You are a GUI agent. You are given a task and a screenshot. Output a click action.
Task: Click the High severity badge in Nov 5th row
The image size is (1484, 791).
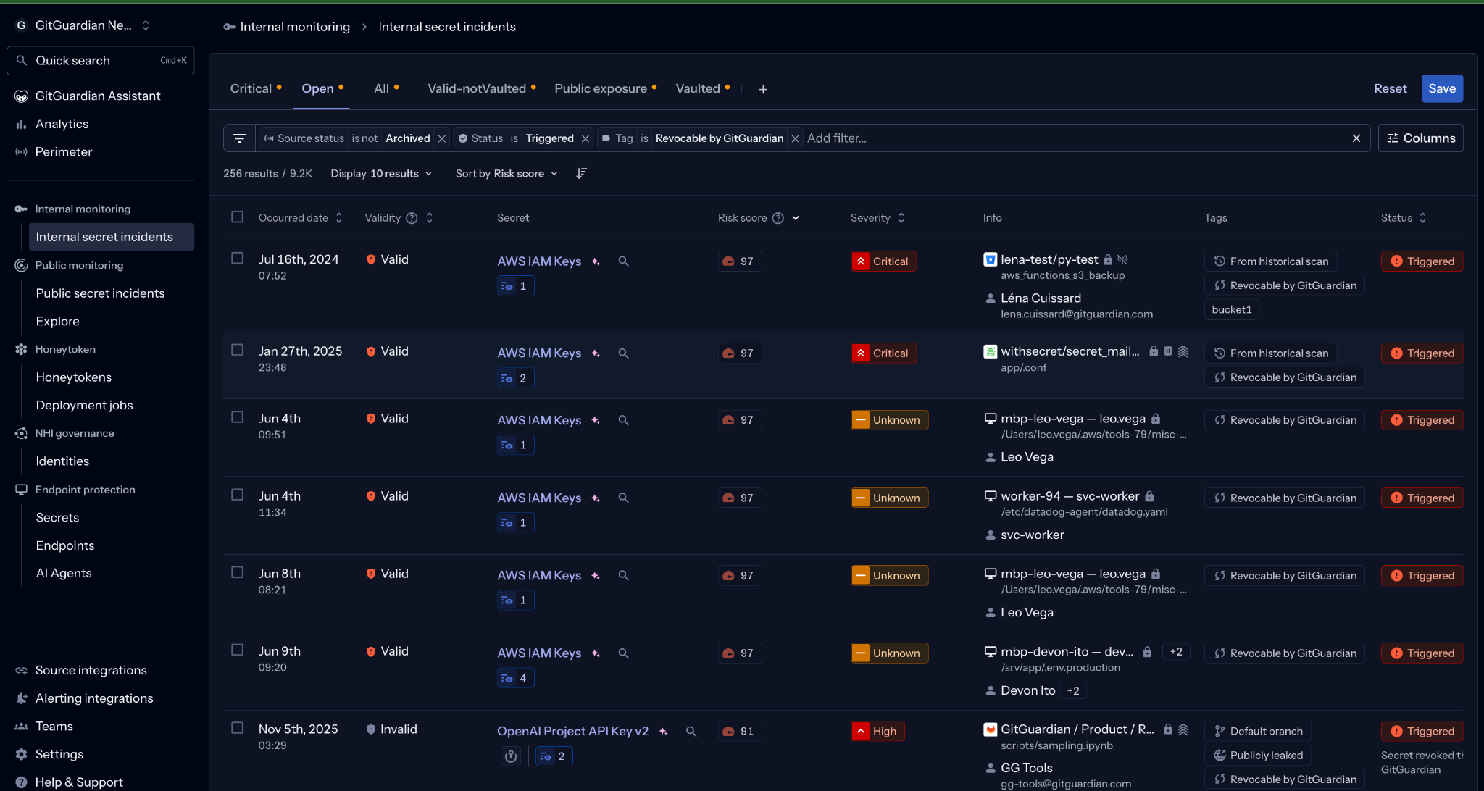point(878,732)
